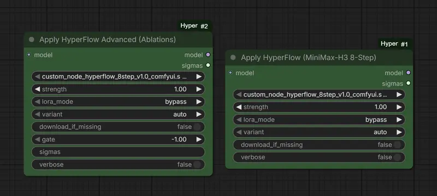Open variant auto dropdown in MiniMax-H3 node
This screenshot has width=437, height=196.
319,132
